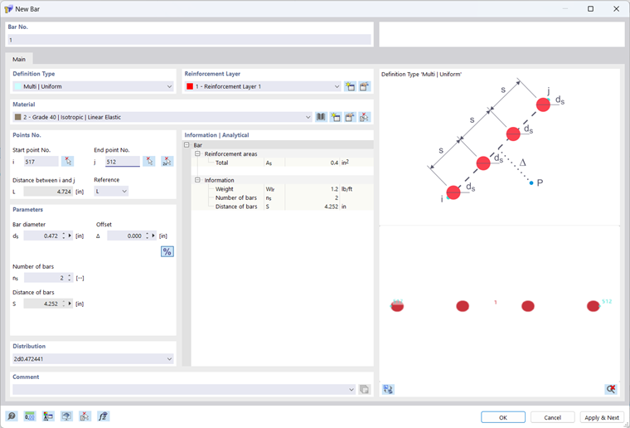
Task: Click the axes view icon under preview
Action: [388, 389]
